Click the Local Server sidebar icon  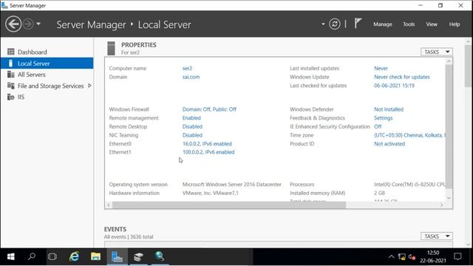(11, 63)
